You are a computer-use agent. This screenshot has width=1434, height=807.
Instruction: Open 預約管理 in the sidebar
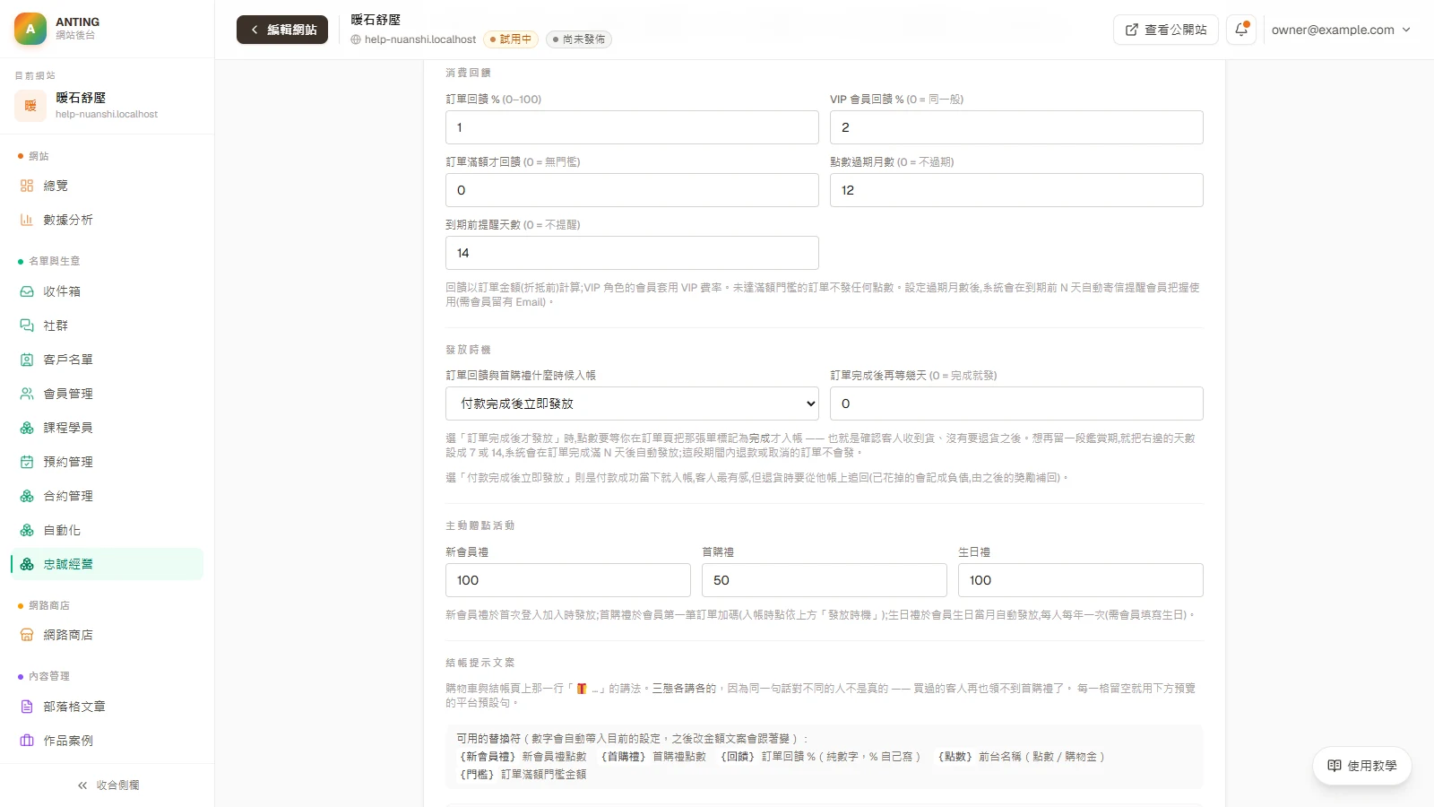[x=108, y=462]
